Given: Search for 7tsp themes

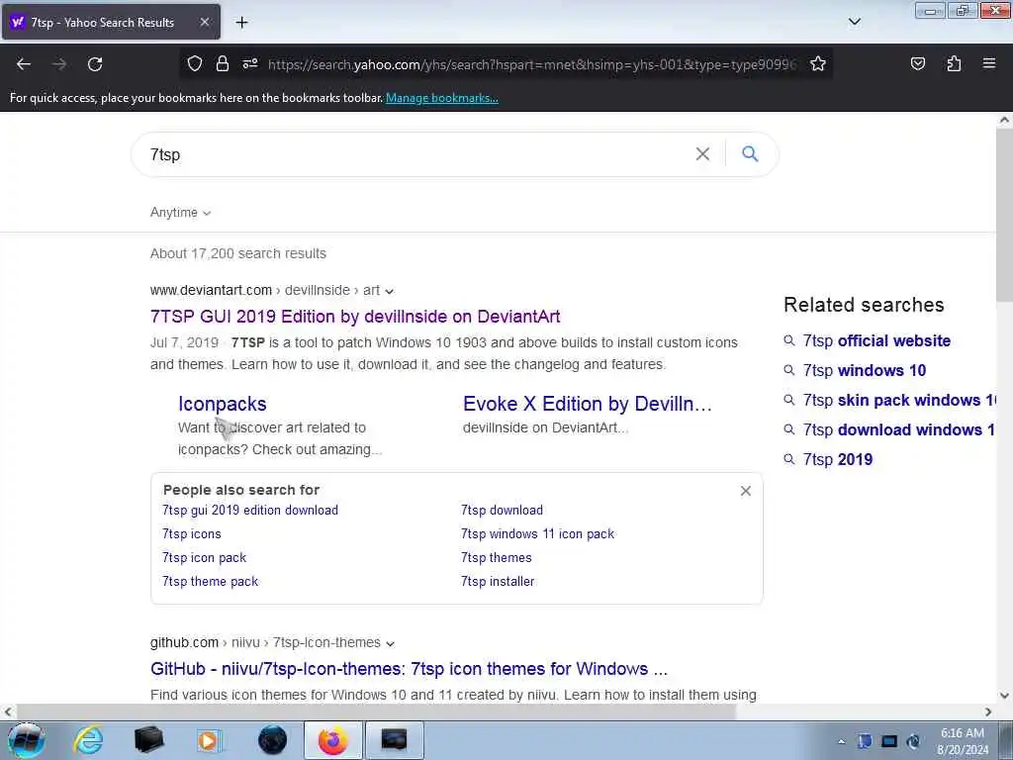Looking at the screenshot, I should [x=497, y=558].
